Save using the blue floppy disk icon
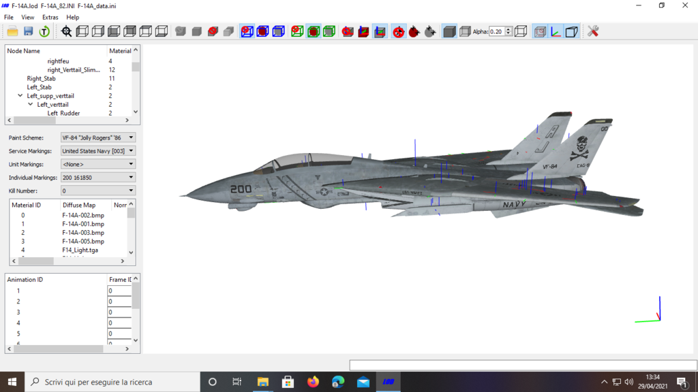 click(x=29, y=31)
